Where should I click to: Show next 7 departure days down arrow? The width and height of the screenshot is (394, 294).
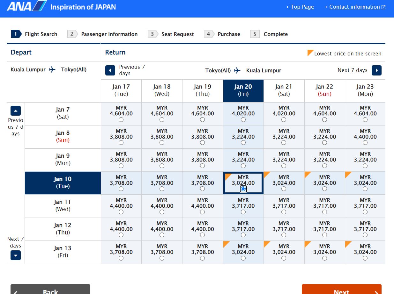tap(16, 255)
